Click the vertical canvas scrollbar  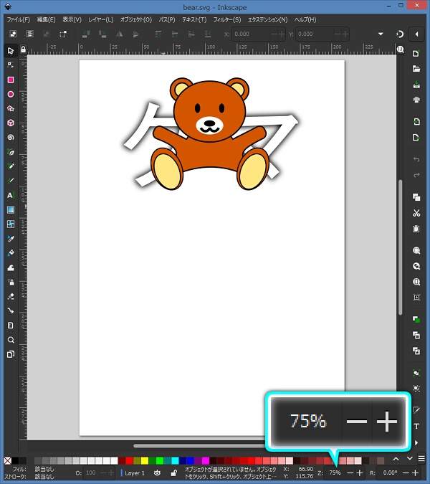point(400,247)
